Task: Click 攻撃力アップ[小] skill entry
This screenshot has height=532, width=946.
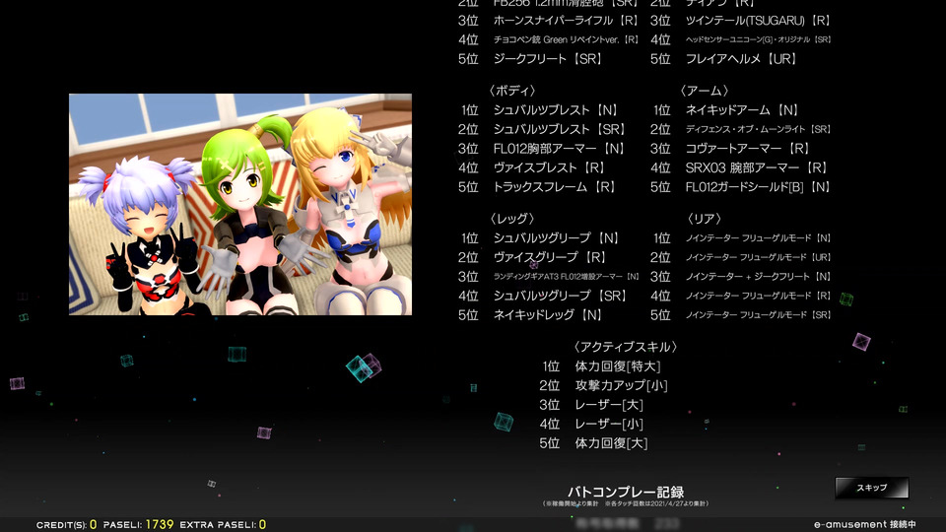Action: [622, 385]
